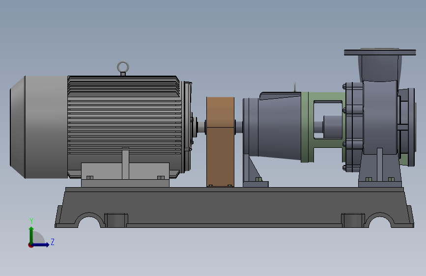The image size is (426, 276).
Task: Click the green Y axis arrow of the triad
Action: (31, 235)
